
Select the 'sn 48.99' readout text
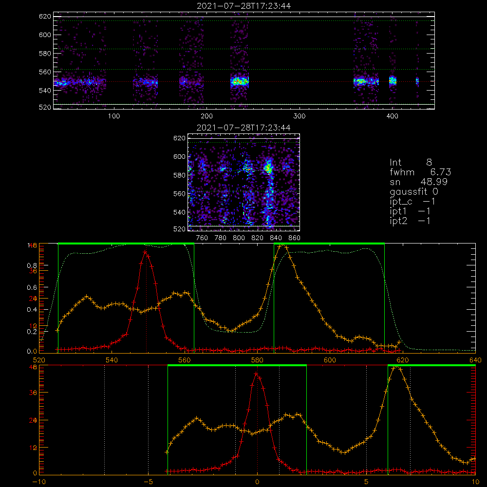click(x=418, y=182)
